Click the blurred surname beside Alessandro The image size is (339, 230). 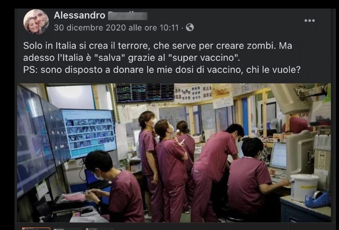click(x=128, y=16)
